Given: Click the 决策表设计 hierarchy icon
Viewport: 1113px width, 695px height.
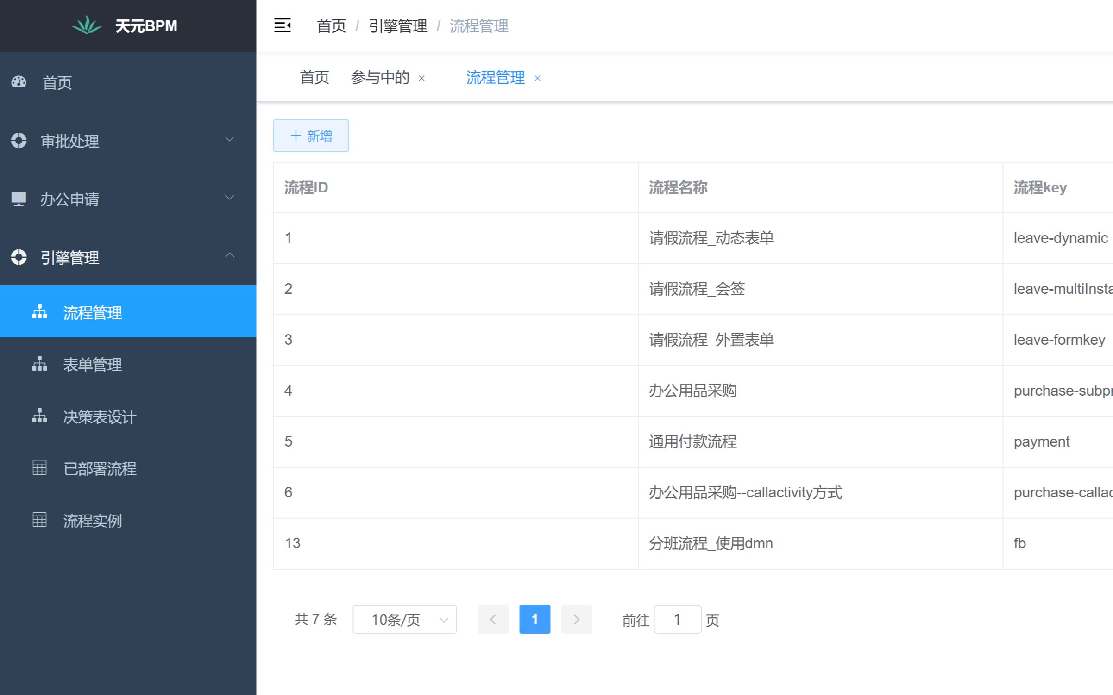Looking at the screenshot, I should pyautogui.click(x=39, y=416).
